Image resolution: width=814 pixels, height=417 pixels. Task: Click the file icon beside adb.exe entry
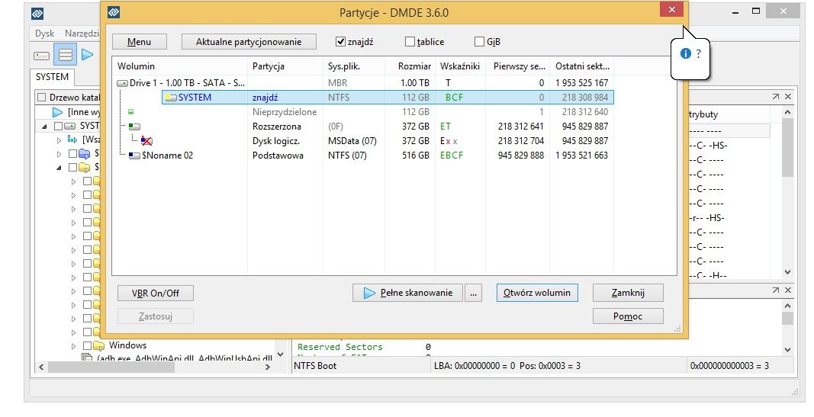click(x=88, y=358)
